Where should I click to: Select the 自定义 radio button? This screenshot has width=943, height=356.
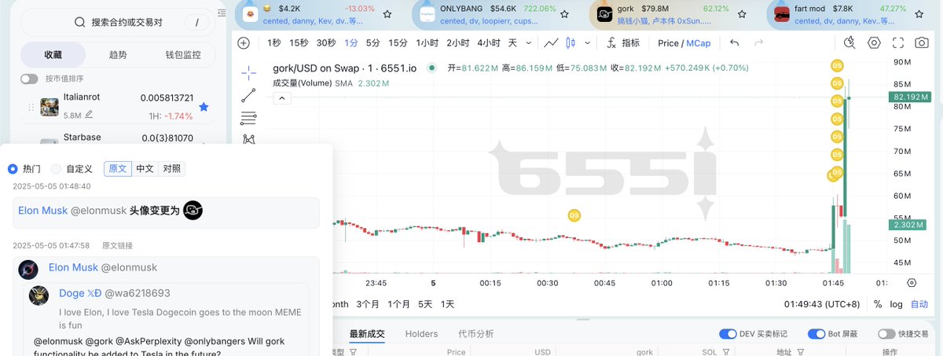pyautogui.click(x=56, y=169)
